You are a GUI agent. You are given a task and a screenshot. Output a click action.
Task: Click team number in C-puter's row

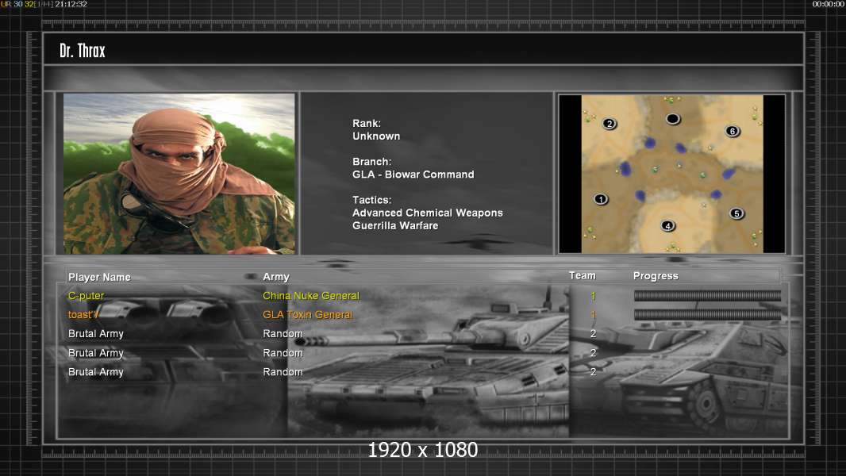click(x=593, y=295)
